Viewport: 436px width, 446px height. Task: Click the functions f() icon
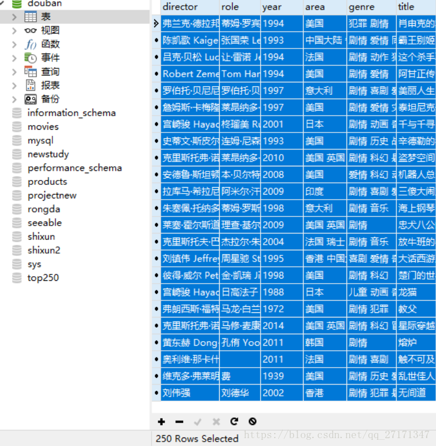click(x=30, y=44)
